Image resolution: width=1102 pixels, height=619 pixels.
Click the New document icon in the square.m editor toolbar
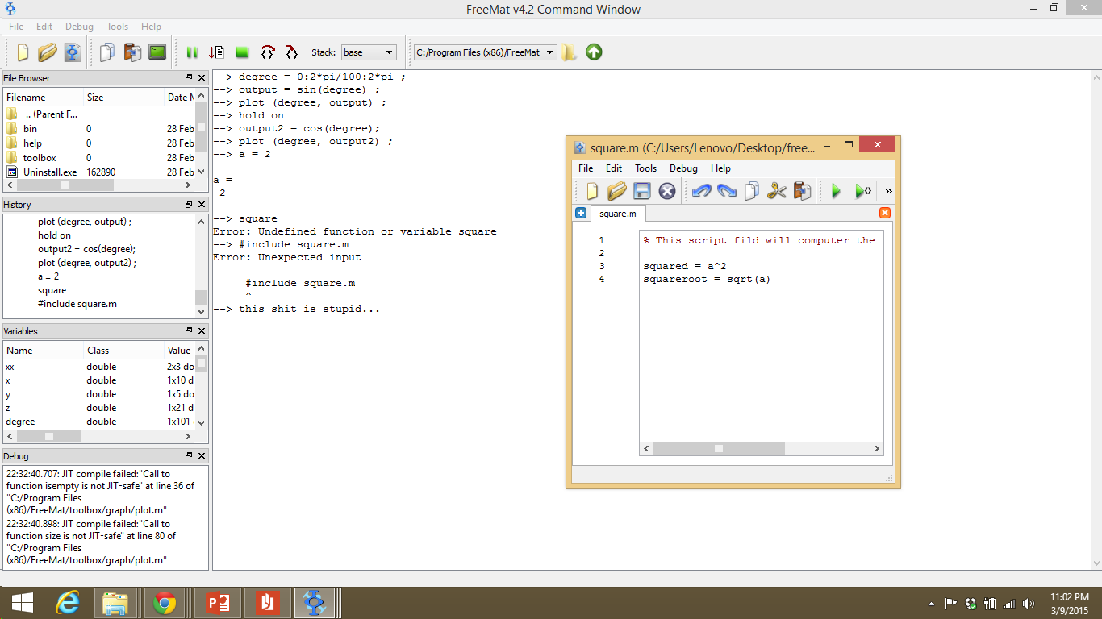tap(592, 191)
